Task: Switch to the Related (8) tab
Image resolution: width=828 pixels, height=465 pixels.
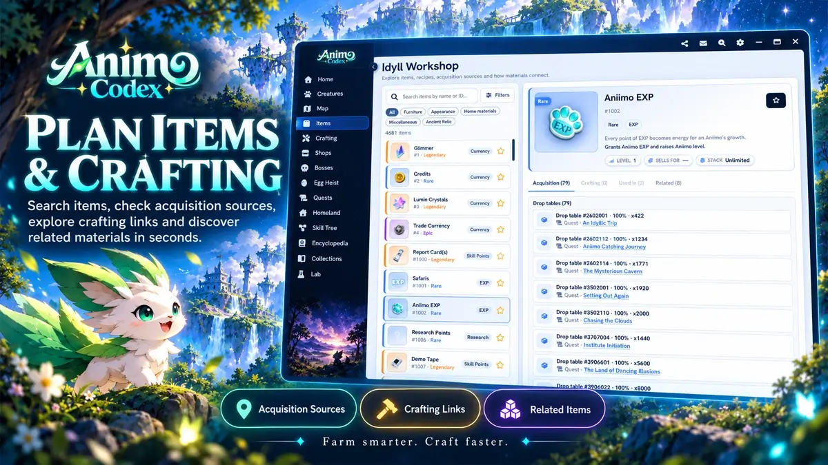Action: click(x=669, y=183)
